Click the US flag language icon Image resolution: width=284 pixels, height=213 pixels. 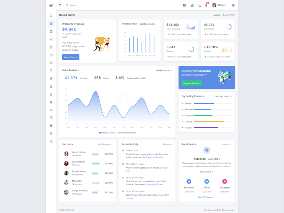point(185,5)
